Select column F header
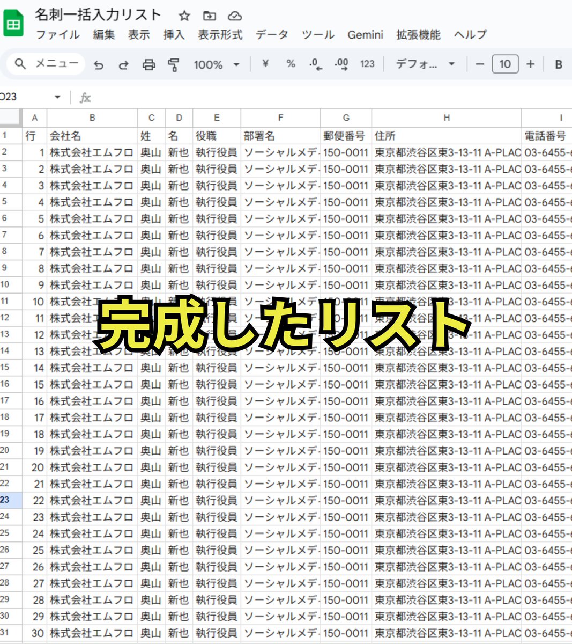Image resolution: width=572 pixels, height=644 pixels. [280, 118]
